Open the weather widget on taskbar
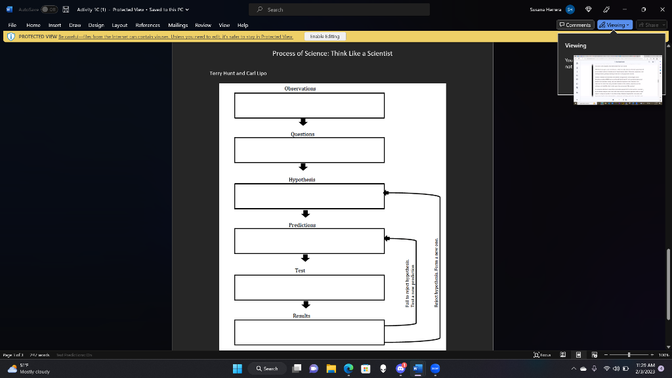 (29, 369)
